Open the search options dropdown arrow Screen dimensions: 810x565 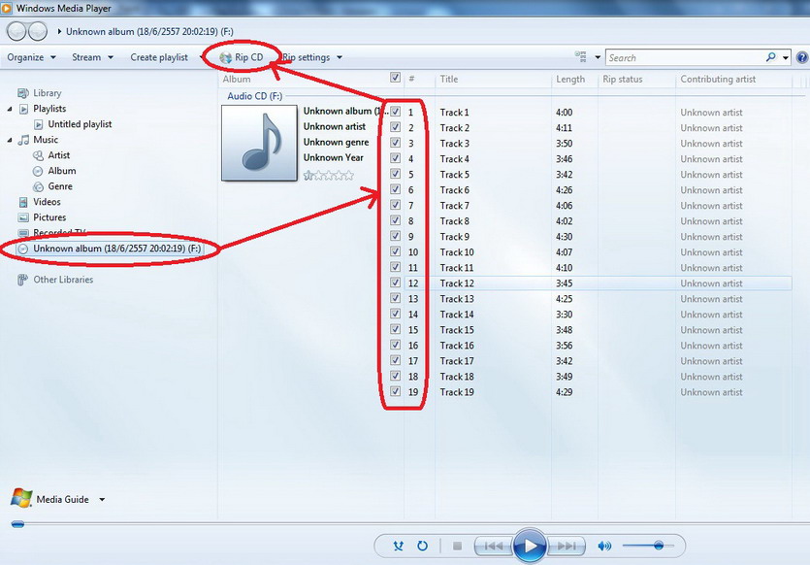pos(785,58)
